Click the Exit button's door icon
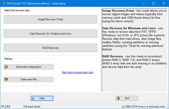The height and width of the screenshot is (109, 169). pos(118,98)
